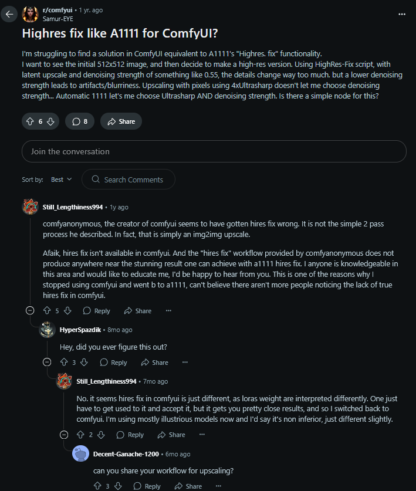
Task: Downvote HyperSpazdik's comment
Action: (84, 363)
